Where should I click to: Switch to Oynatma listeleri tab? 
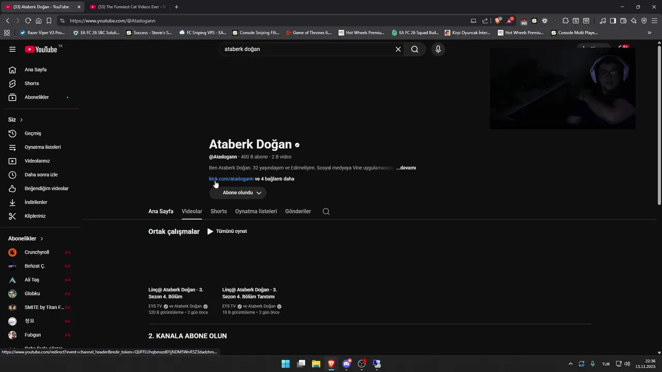256,211
